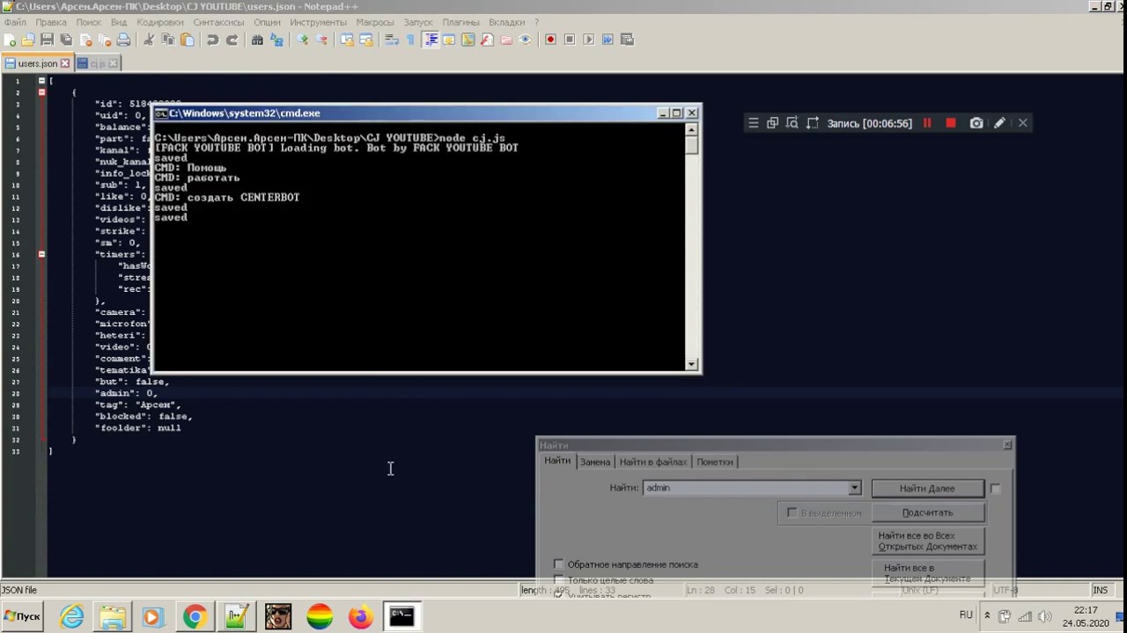The width and height of the screenshot is (1127, 633).
Task: Click the cmd.exe taskbar button
Action: [401, 617]
